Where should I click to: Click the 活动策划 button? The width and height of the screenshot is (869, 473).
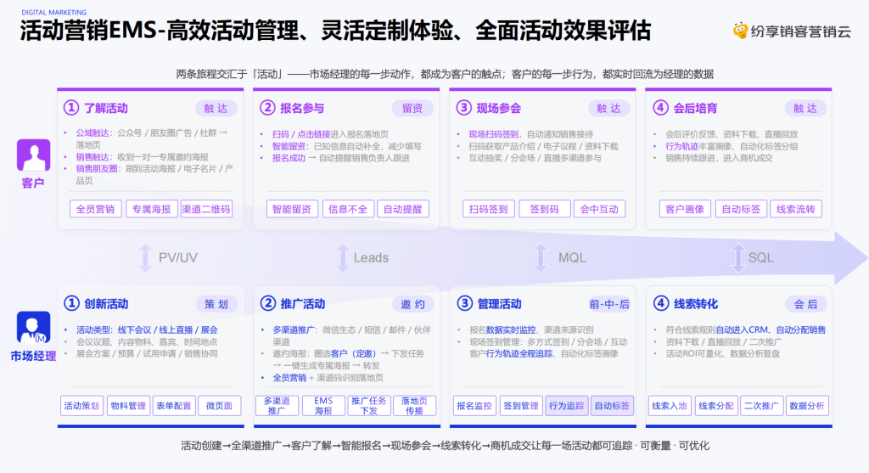tap(81, 406)
